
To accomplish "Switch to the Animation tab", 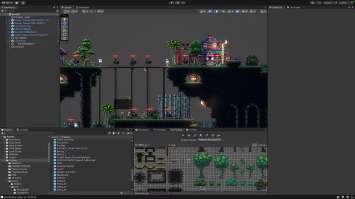I will click(x=142, y=130).
